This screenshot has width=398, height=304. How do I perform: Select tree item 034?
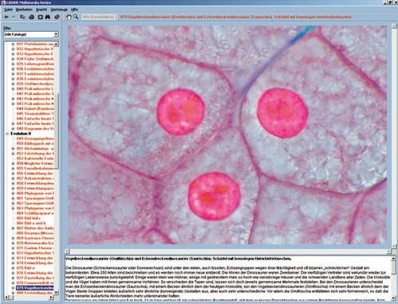point(35,59)
